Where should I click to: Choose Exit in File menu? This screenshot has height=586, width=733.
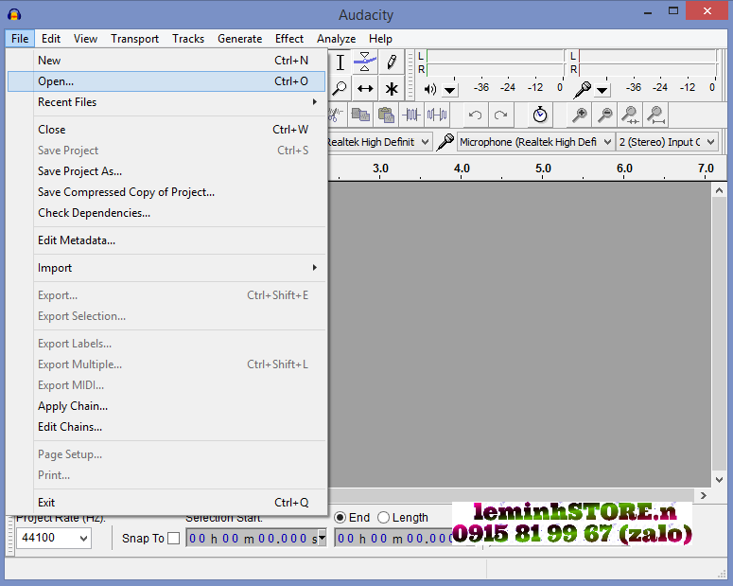pos(166,503)
